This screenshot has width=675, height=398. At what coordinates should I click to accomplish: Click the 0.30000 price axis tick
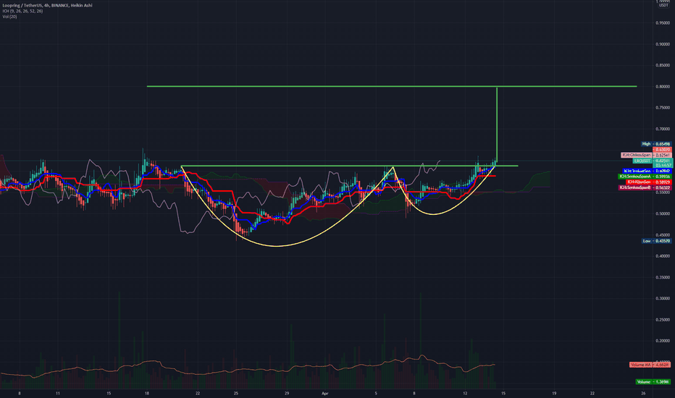pyautogui.click(x=663, y=299)
